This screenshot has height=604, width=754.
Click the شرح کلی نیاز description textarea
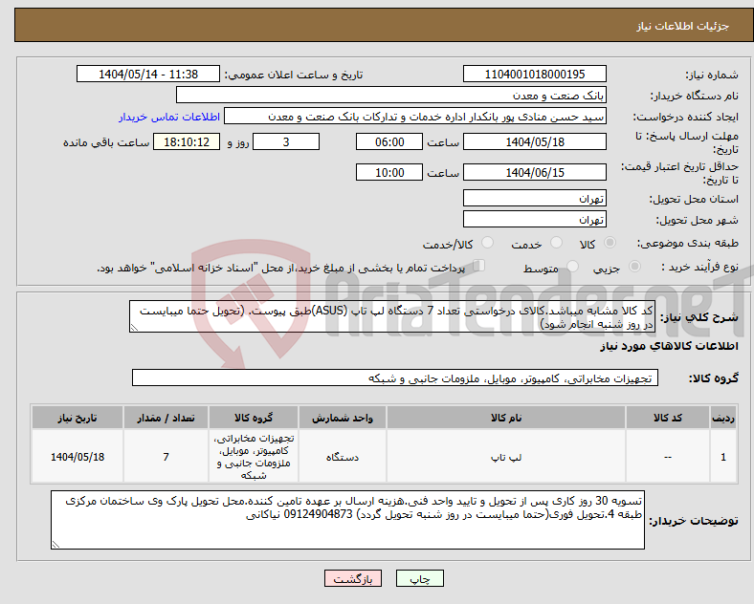(392, 317)
